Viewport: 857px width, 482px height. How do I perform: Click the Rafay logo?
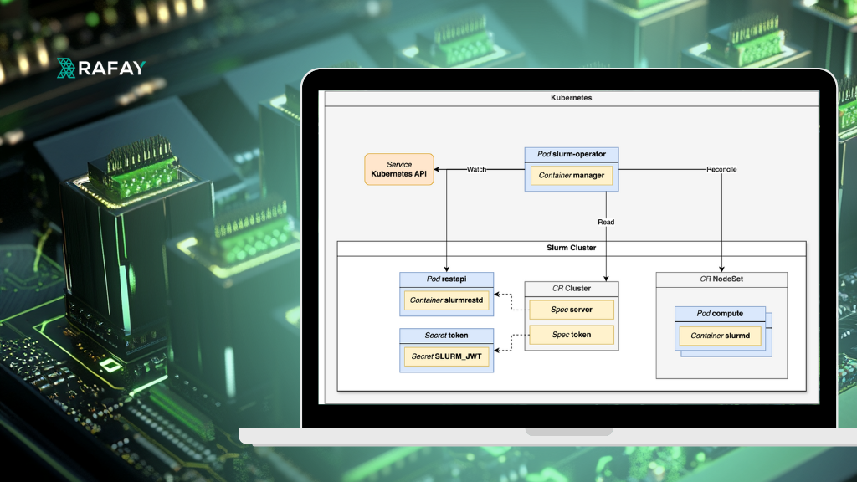pos(100,68)
